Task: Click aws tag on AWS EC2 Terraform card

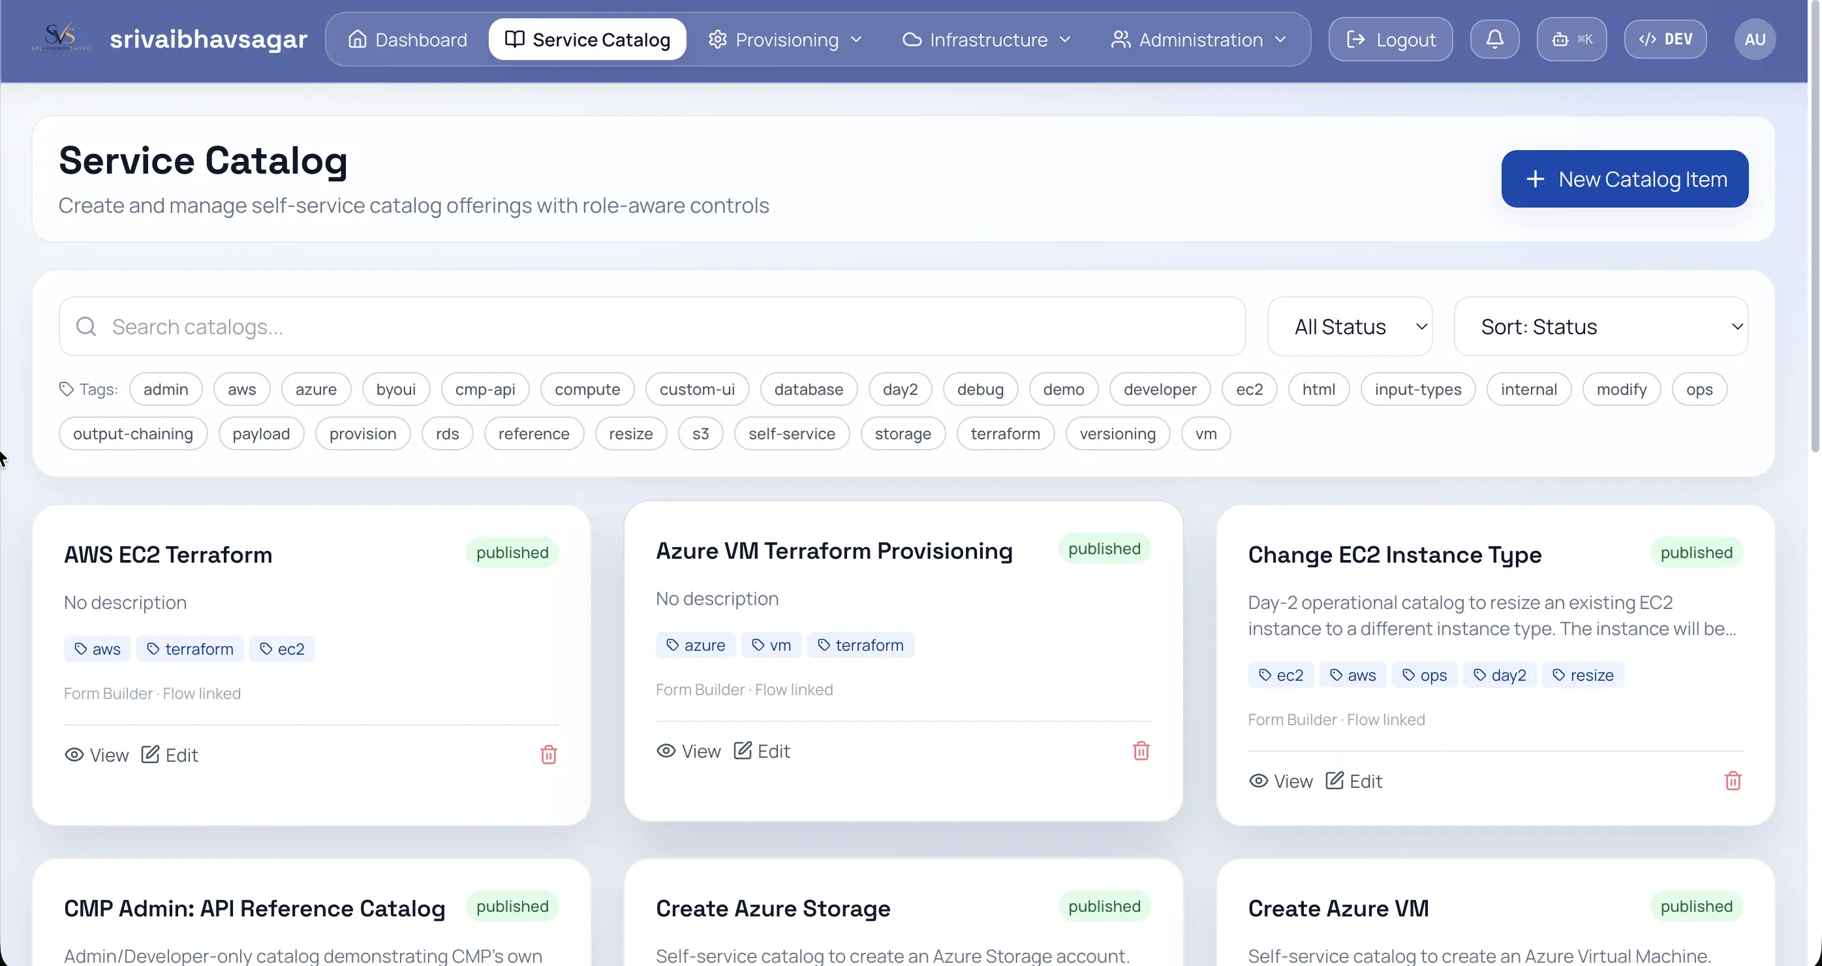Action: (98, 649)
